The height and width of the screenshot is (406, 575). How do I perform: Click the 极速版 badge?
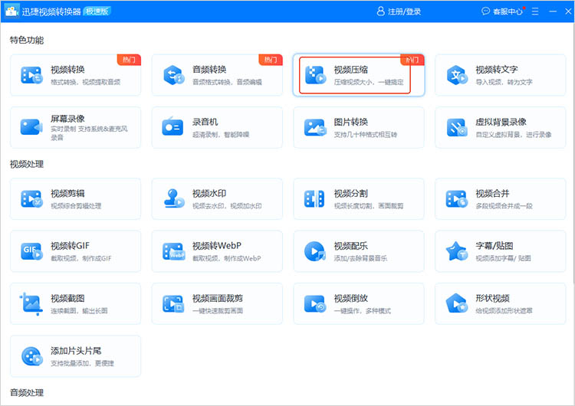pos(97,11)
